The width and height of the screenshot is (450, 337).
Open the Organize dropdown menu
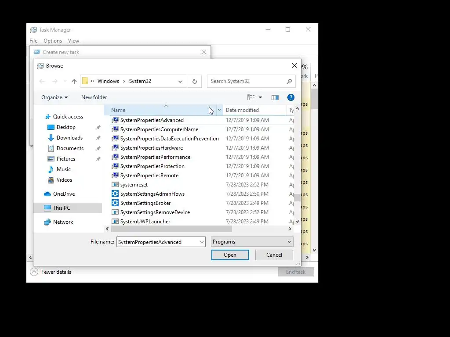[x=54, y=97]
